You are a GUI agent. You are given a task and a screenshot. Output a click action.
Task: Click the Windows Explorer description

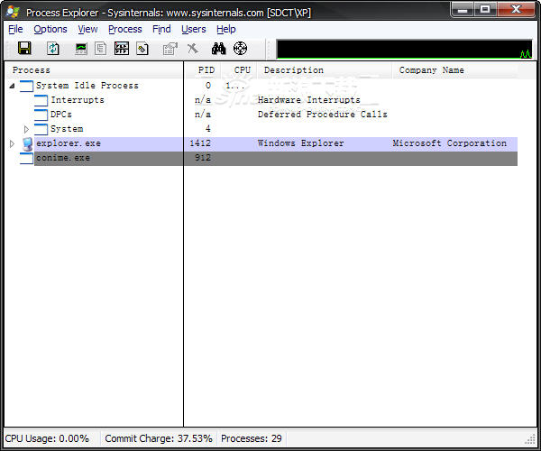pyautogui.click(x=300, y=143)
